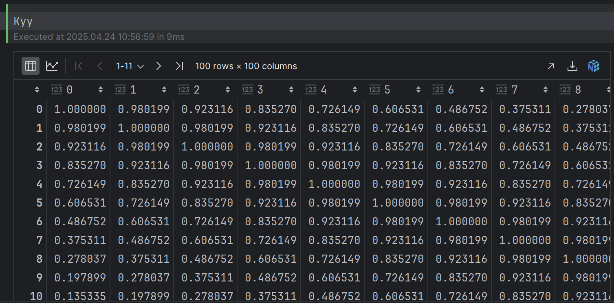Download the table data via export icon
Image resolution: width=614 pixels, height=303 pixels.
click(x=572, y=66)
